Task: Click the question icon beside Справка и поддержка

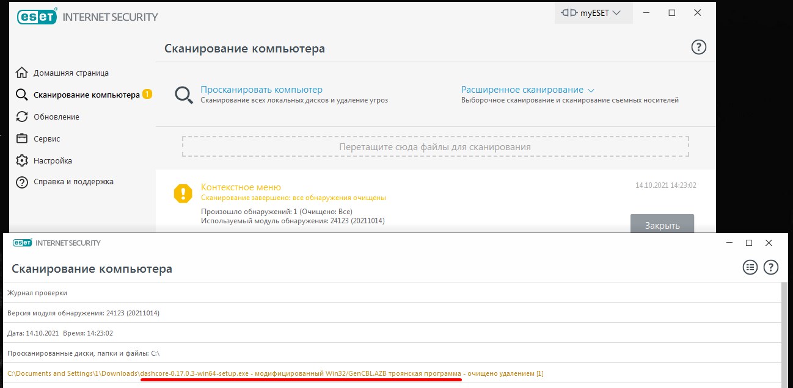Action: [x=22, y=182]
